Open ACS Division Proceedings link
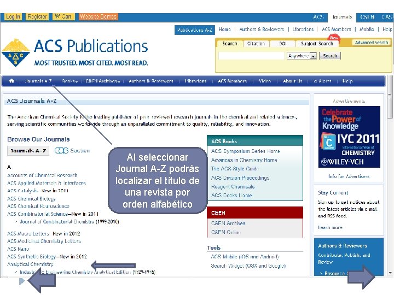 pyautogui.click(x=240, y=178)
